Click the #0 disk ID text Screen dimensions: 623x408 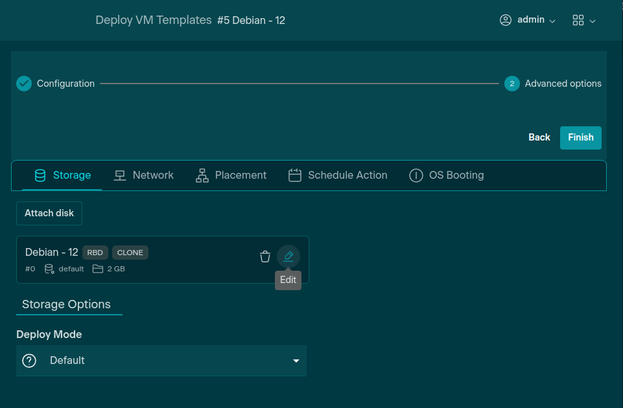(x=30, y=269)
